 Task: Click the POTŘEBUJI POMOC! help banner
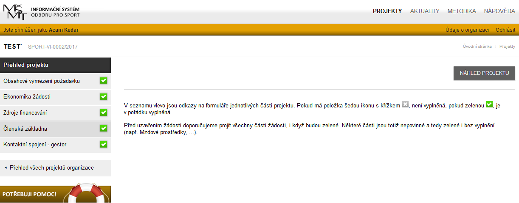[x=55, y=194]
